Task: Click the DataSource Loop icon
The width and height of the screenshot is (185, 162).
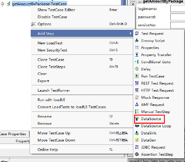Action: pyautogui.click(x=137, y=126)
